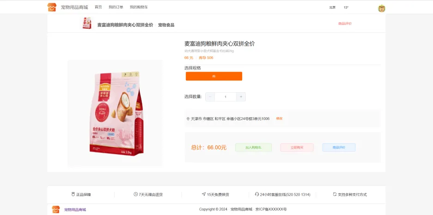433x215 pixels.
Task: Click the red 立即购买 button
Action: coord(297,148)
